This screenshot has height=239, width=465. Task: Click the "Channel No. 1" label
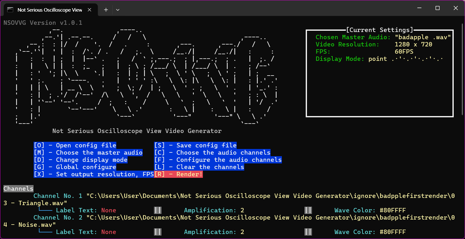click(58, 196)
